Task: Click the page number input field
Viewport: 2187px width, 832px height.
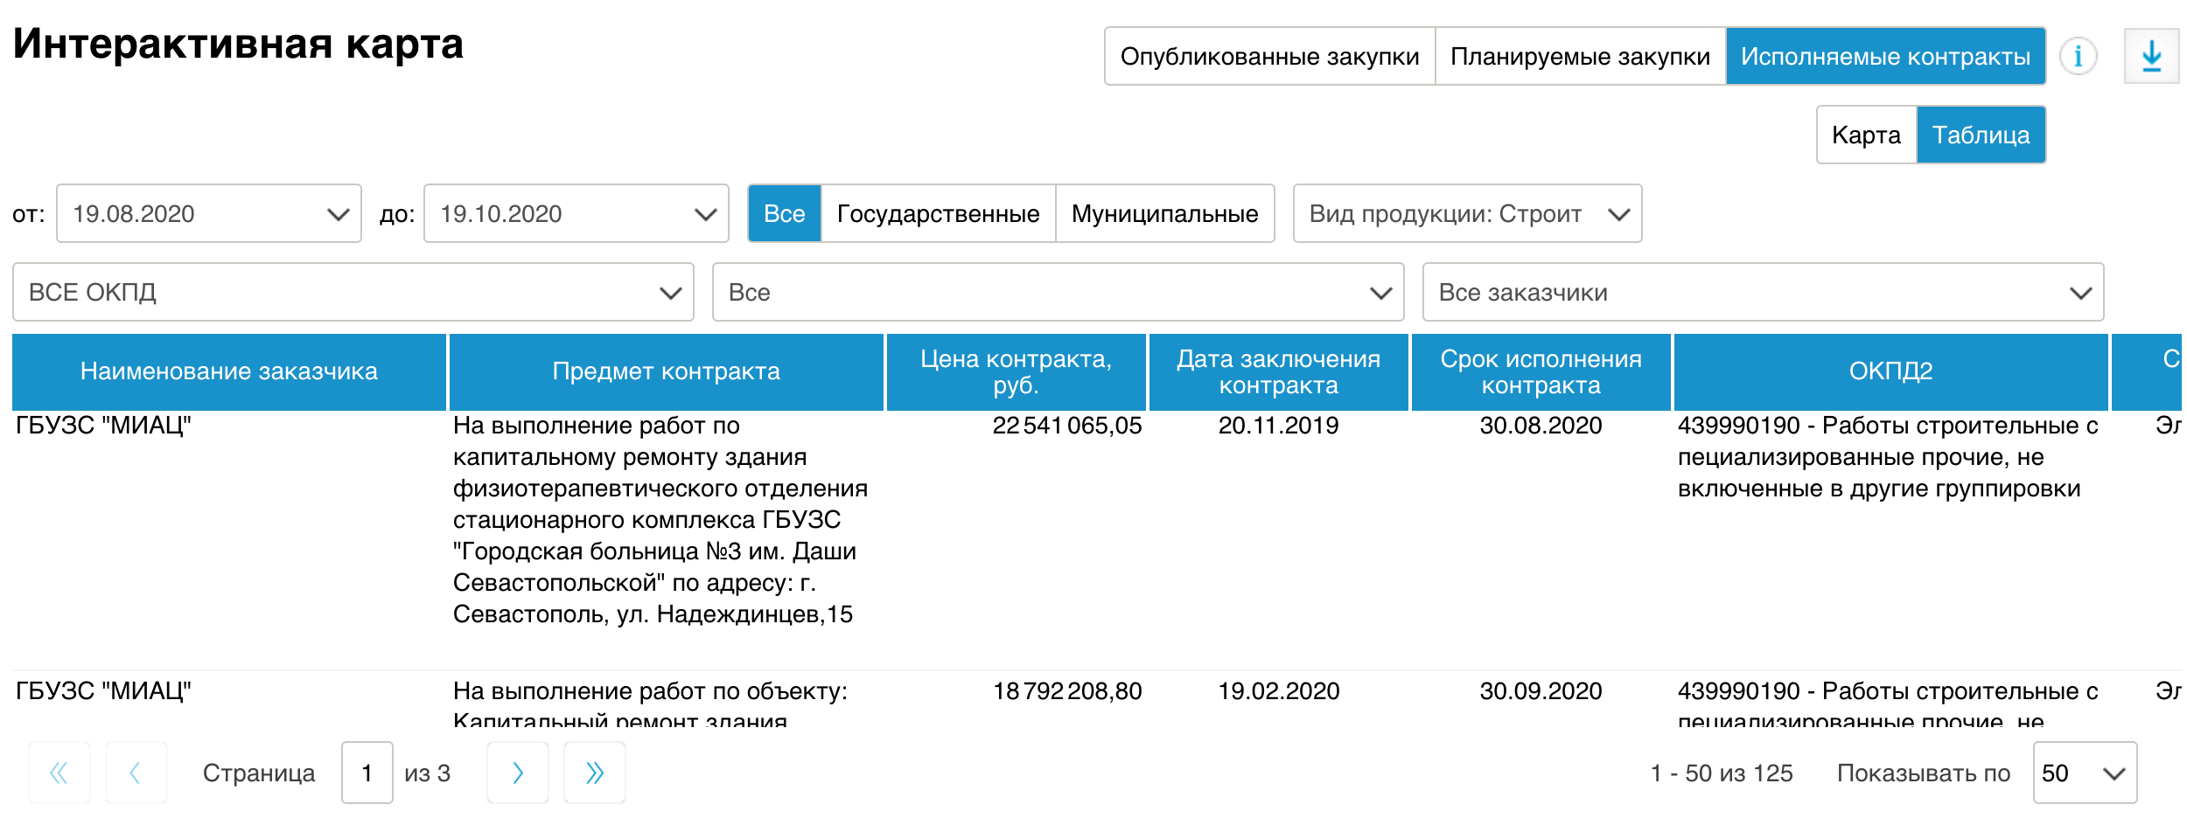Action: tap(367, 773)
